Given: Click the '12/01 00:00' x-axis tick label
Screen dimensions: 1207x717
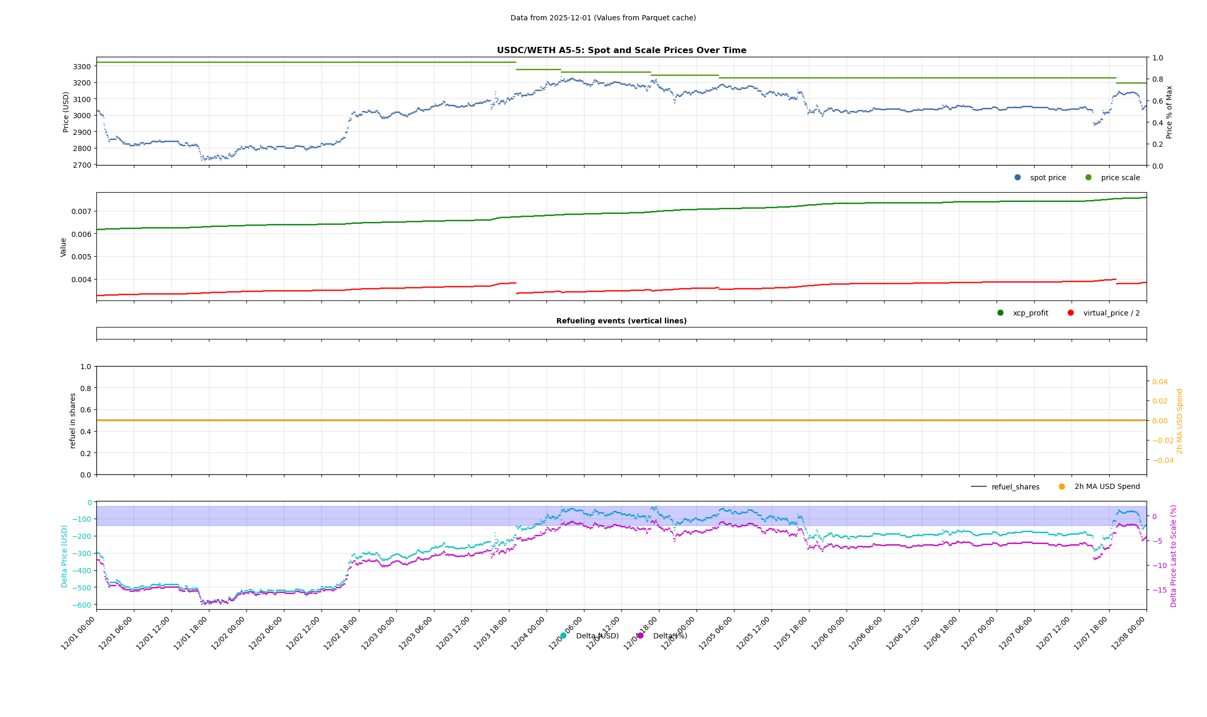Looking at the screenshot, I should [x=78, y=633].
